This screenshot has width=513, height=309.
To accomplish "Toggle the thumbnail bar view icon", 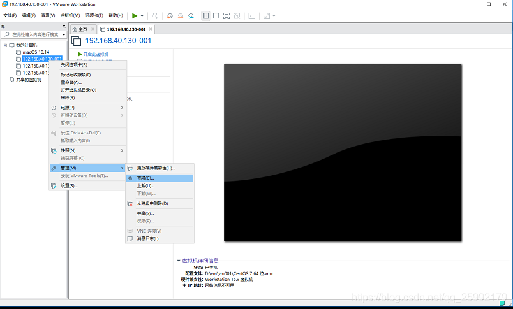I will [216, 16].
